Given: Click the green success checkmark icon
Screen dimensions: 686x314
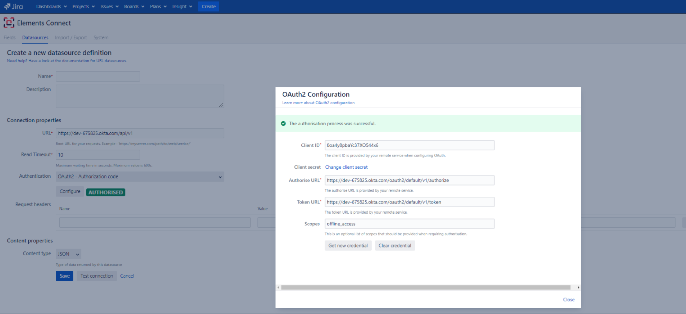Looking at the screenshot, I should [x=283, y=123].
